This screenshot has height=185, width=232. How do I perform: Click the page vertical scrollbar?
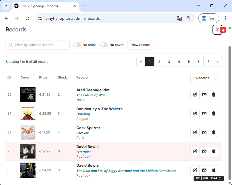pyautogui.click(x=230, y=112)
